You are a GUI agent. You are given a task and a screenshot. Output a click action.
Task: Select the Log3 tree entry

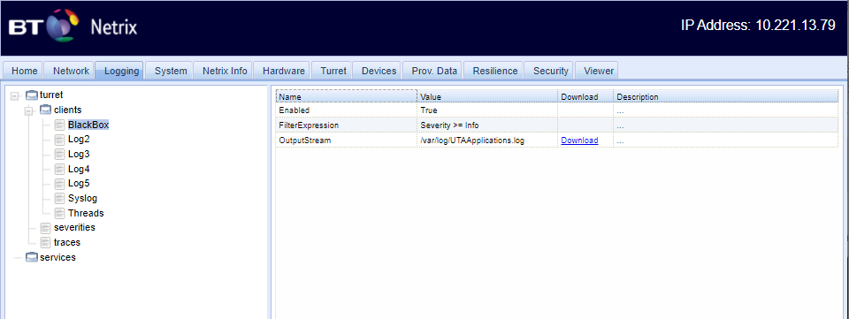tap(79, 155)
